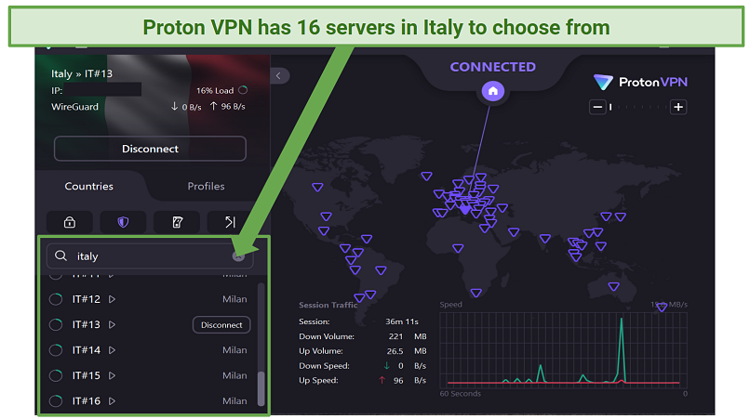Click the home icon under CONNECTED
Screen dimensions: 750x419
click(492, 91)
